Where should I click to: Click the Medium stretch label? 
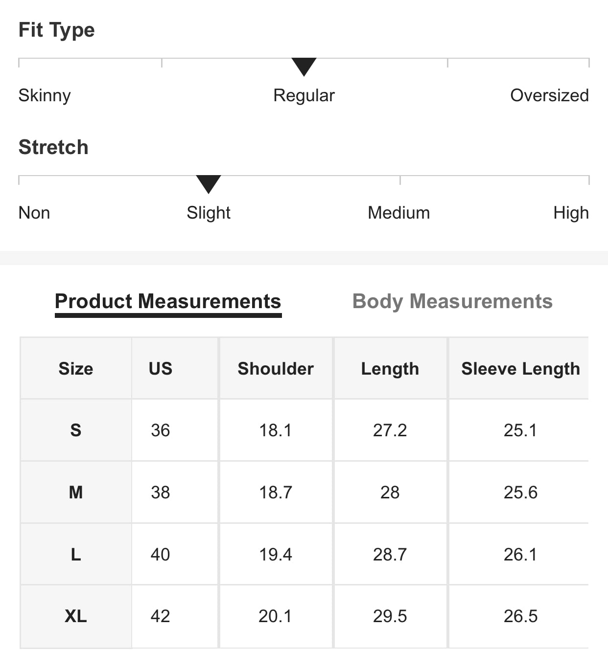[399, 213]
